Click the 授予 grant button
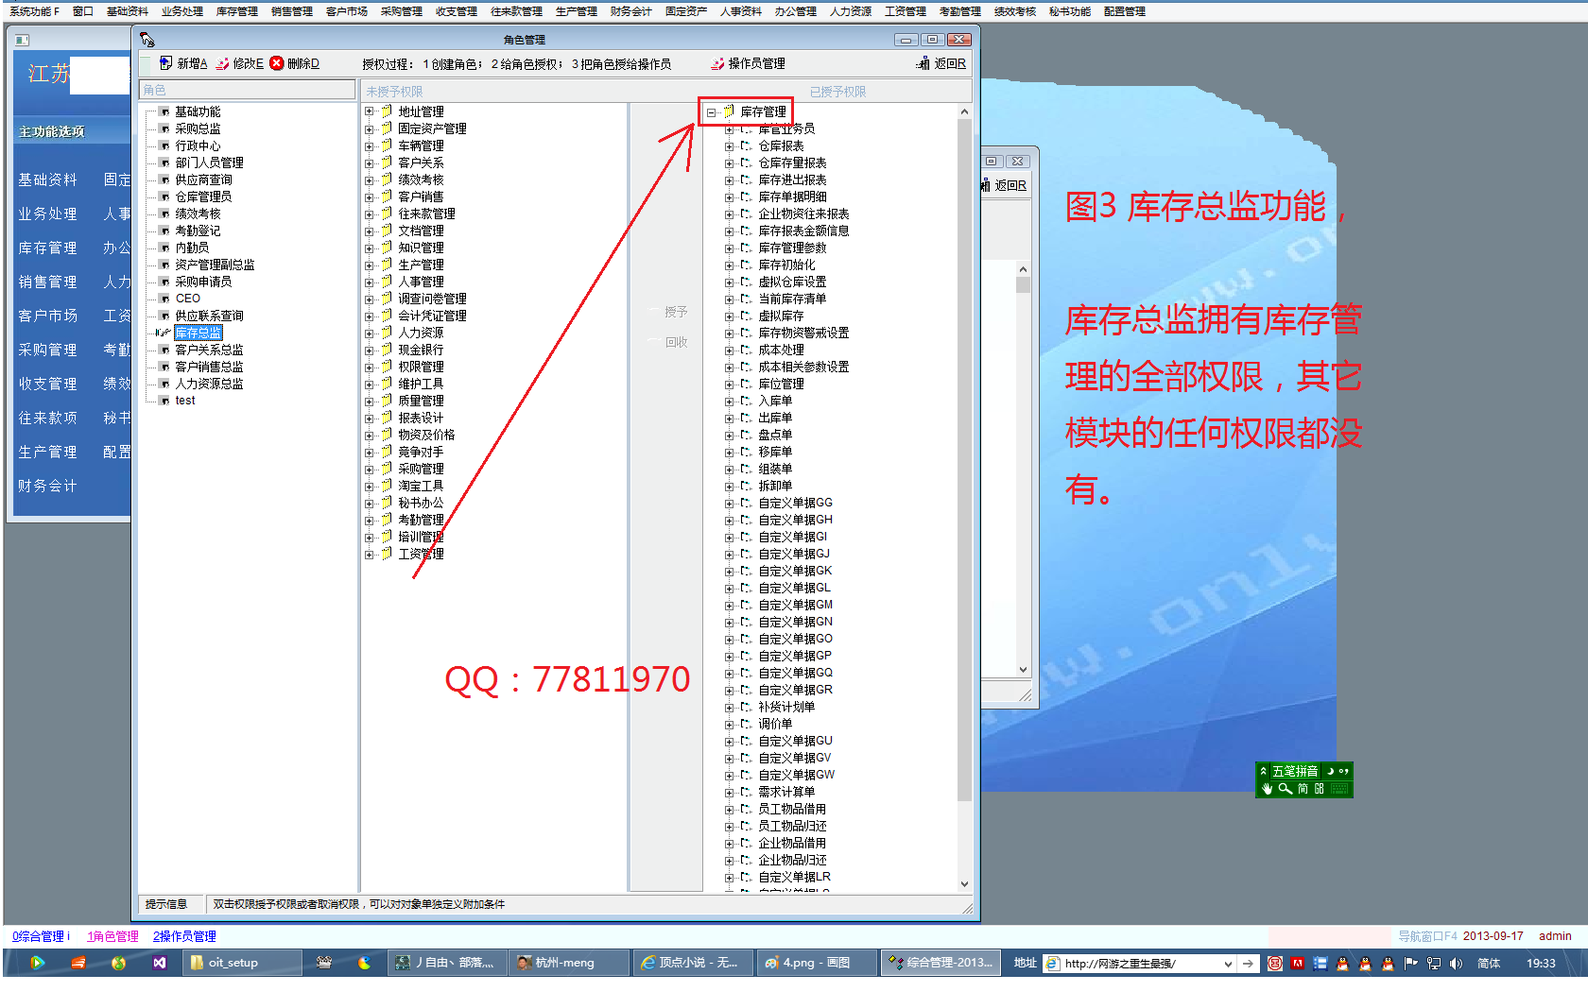Image resolution: width=1588 pixels, height=992 pixels. [675, 312]
